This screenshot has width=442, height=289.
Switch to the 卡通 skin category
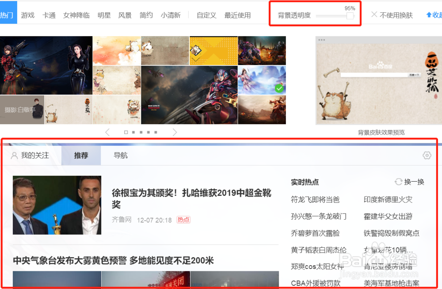(49, 15)
